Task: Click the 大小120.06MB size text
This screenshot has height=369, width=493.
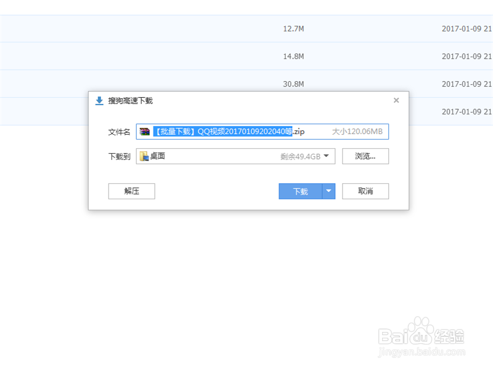Action: tap(357, 132)
